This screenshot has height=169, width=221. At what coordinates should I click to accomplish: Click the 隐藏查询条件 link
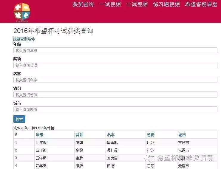[24, 39]
